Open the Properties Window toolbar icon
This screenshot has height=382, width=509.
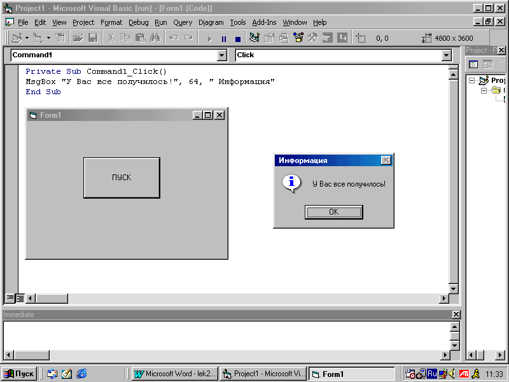click(x=269, y=38)
